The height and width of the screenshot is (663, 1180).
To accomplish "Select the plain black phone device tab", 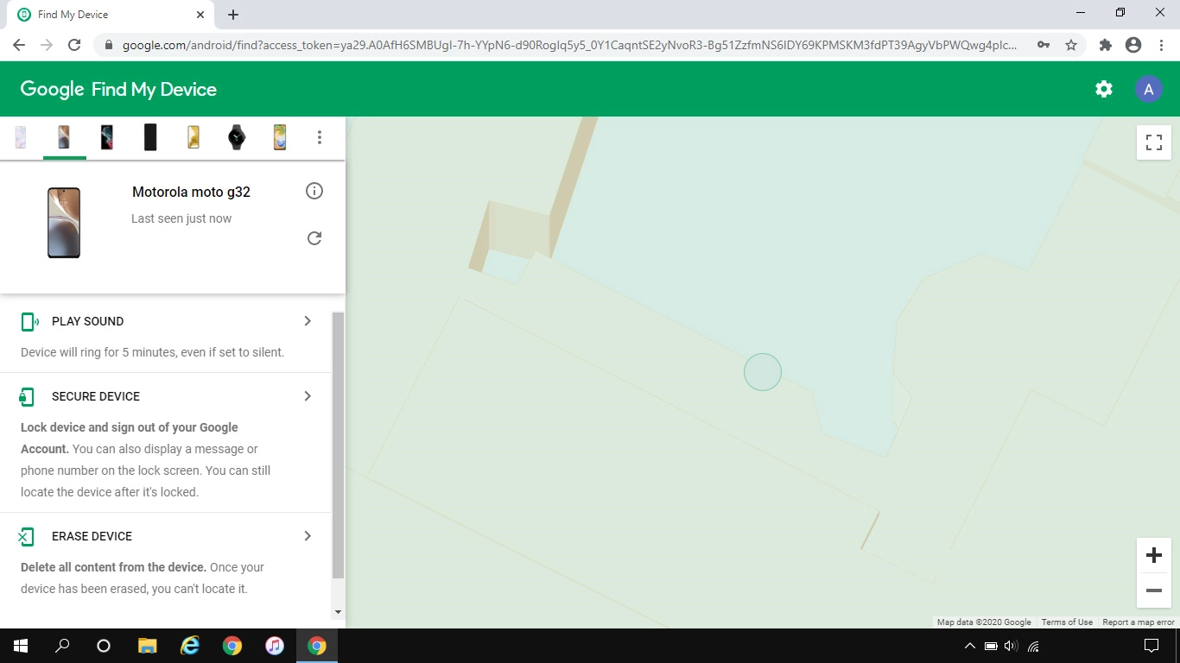I will coord(150,137).
